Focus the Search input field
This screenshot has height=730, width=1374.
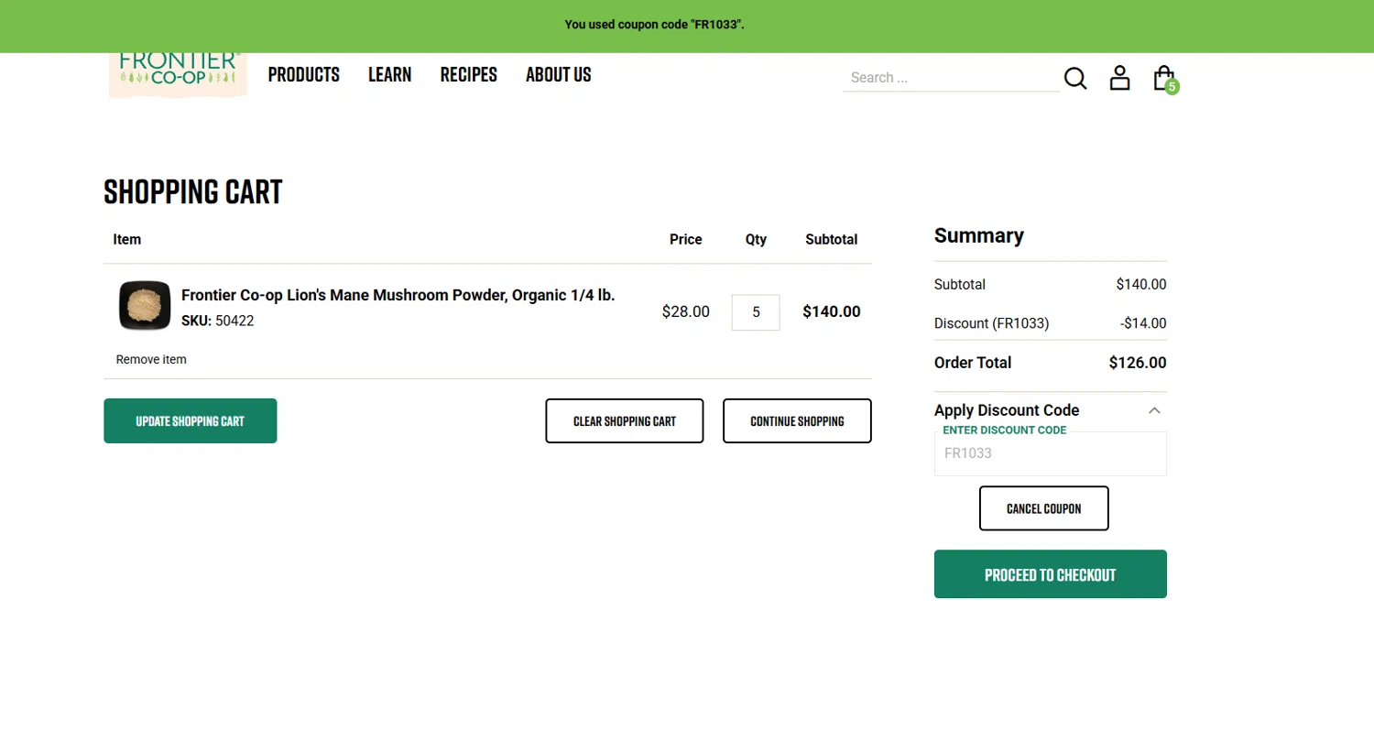(x=951, y=78)
